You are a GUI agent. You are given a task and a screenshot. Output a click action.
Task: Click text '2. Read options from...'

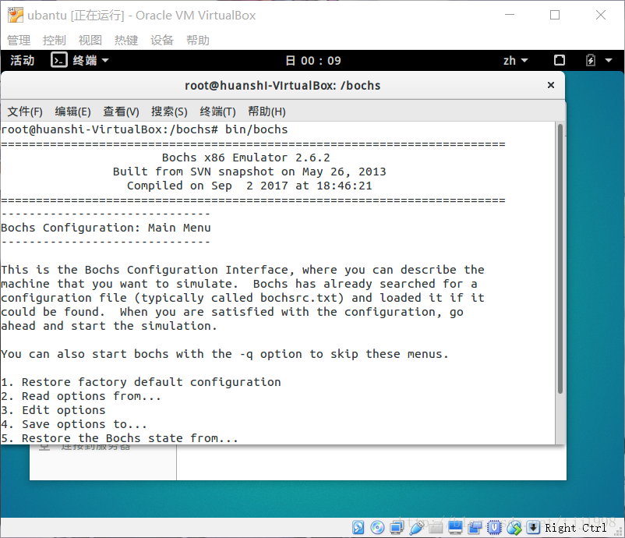point(81,396)
